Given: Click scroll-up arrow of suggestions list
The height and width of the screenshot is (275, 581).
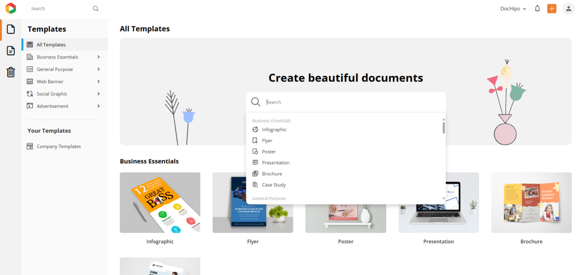Looking at the screenshot, I should click(x=444, y=120).
